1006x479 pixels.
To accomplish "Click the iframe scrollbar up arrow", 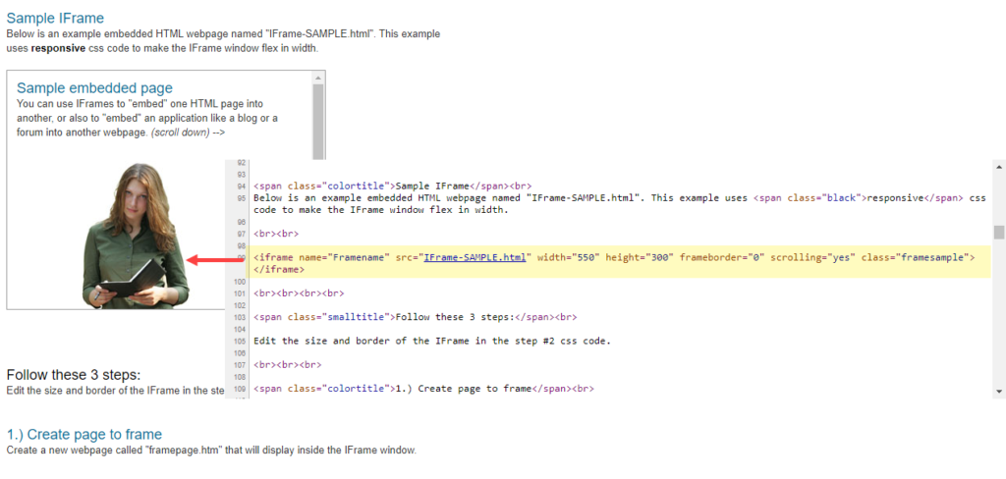I will tap(318, 78).
